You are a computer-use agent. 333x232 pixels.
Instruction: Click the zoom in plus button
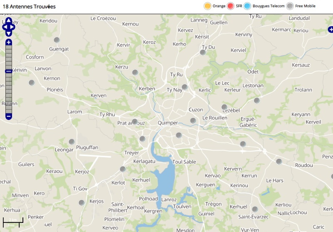coord(8,42)
